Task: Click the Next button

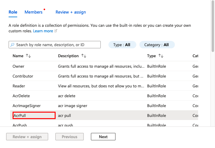Action: coord(103,137)
